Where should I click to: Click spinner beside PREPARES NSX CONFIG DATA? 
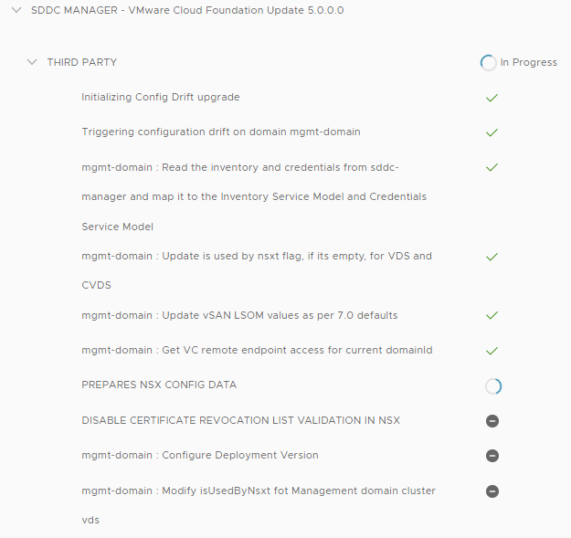coord(492,386)
